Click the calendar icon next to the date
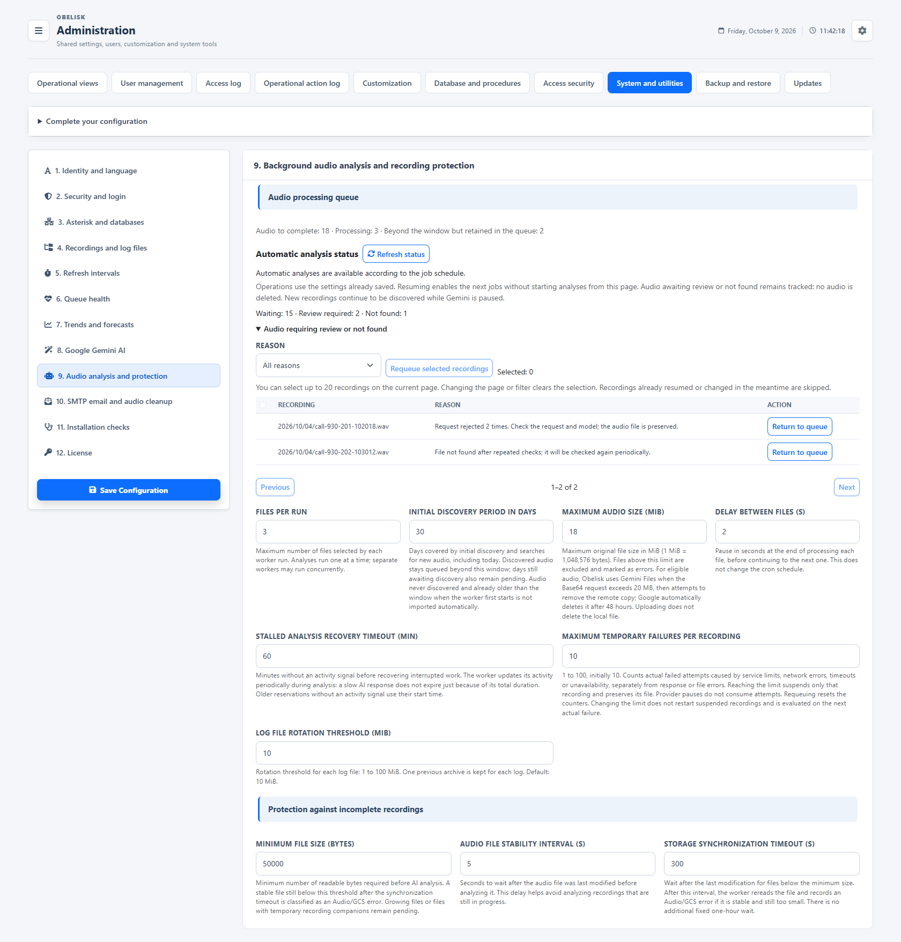 point(721,31)
